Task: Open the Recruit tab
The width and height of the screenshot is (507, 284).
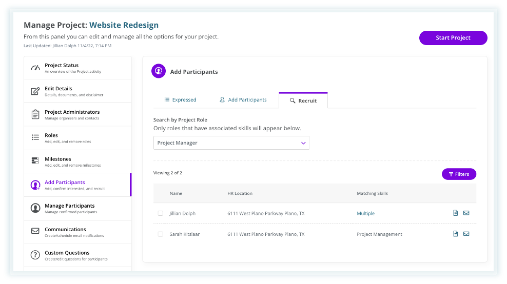Action: tap(303, 101)
